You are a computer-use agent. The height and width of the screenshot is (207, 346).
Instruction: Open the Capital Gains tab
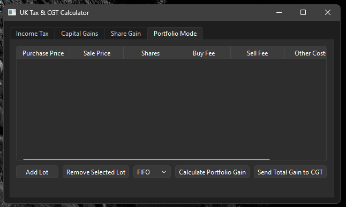click(79, 34)
